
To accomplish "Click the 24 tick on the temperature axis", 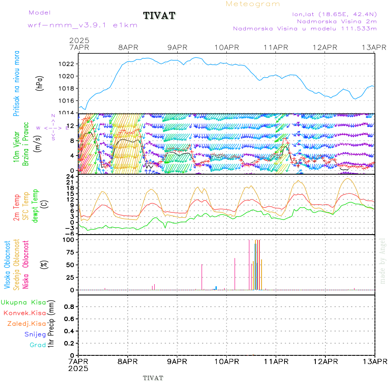I will pos(70,177).
